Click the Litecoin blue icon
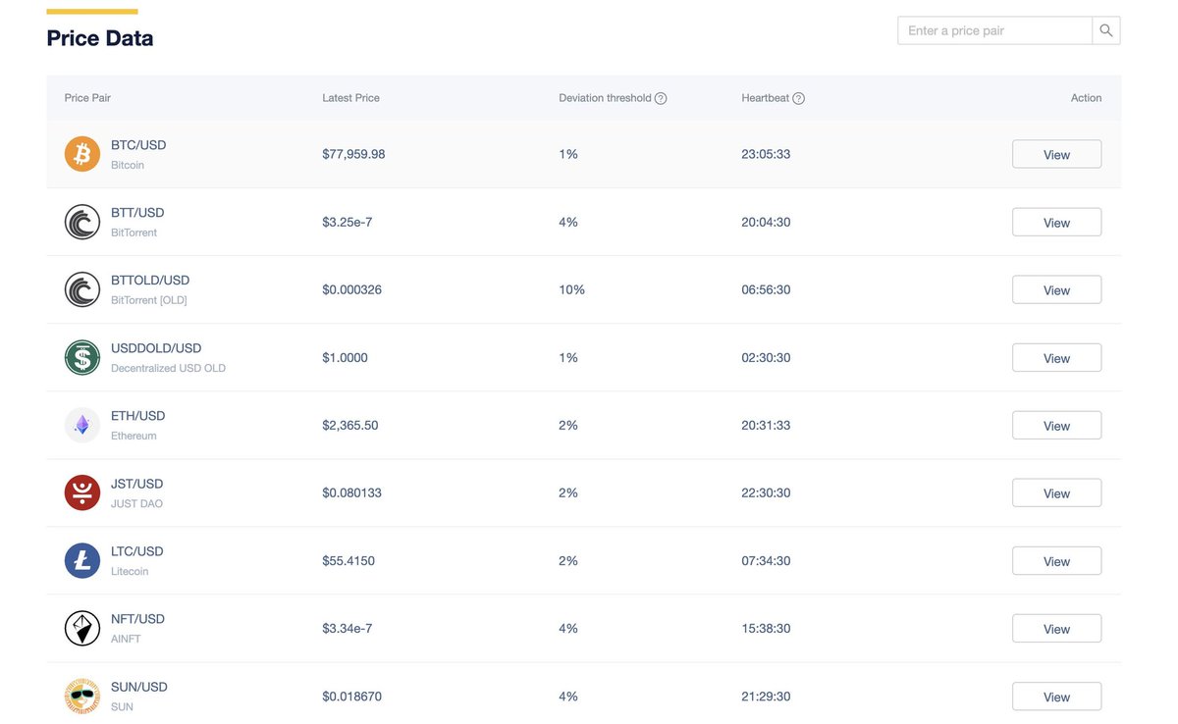 (x=82, y=560)
